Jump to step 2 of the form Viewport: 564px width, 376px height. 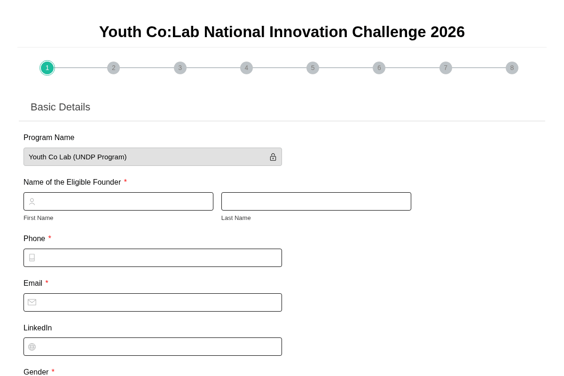(113, 68)
